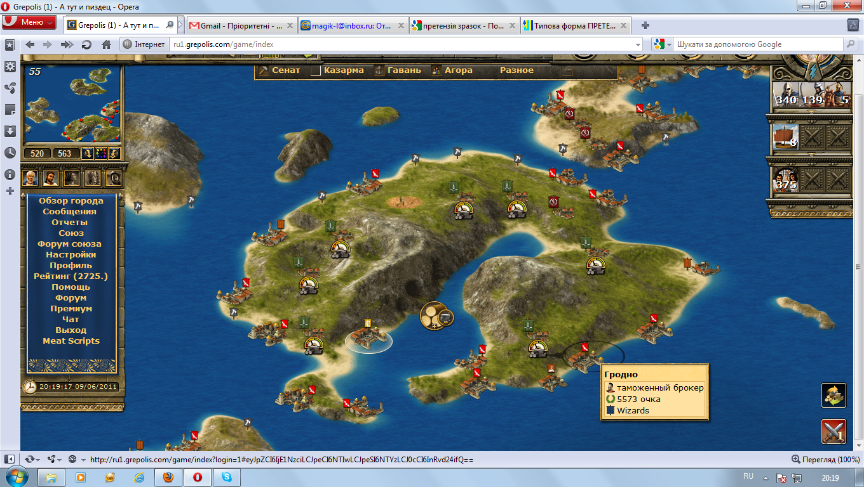Image resolution: width=864 pixels, height=487 pixels.
Task: Click the swordsman unit icon showing 340
Action: click(786, 94)
